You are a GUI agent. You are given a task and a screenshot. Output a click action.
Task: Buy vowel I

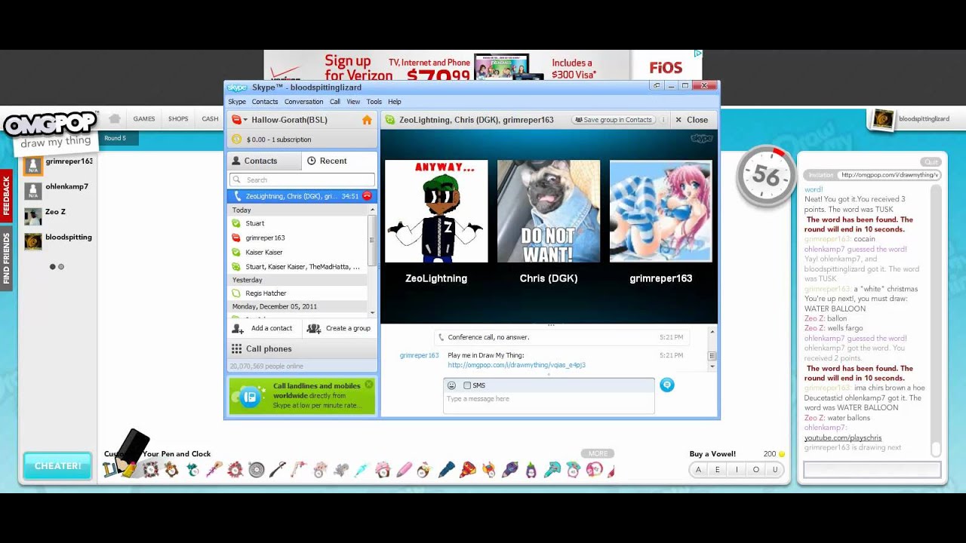pyautogui.click(x=737, y=469)
